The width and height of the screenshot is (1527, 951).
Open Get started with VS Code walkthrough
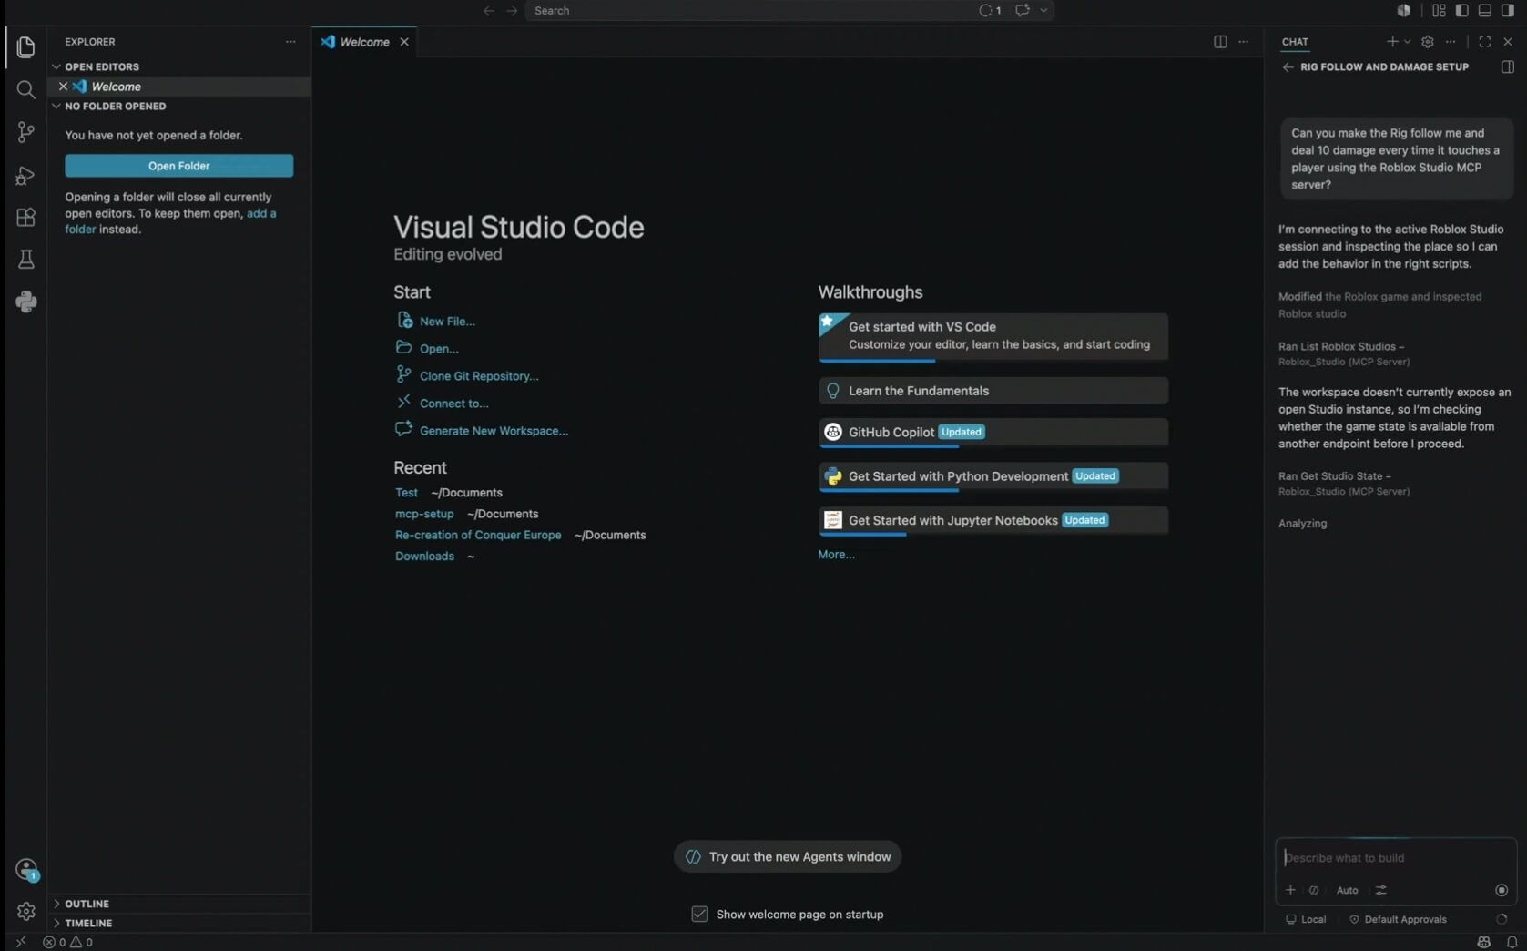[x=993, y=336]
